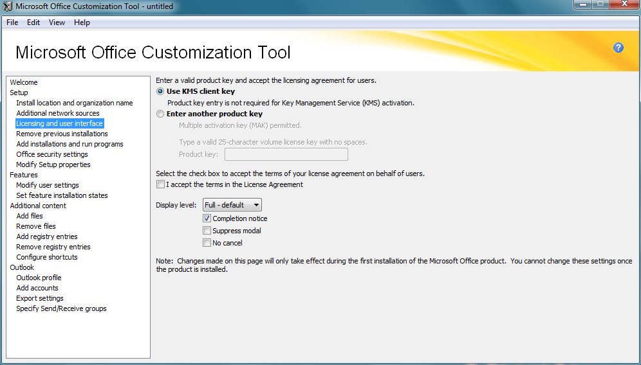Open Specify Send/Receive groups page
Screen dimensions: 641x365
pos(61,308)
